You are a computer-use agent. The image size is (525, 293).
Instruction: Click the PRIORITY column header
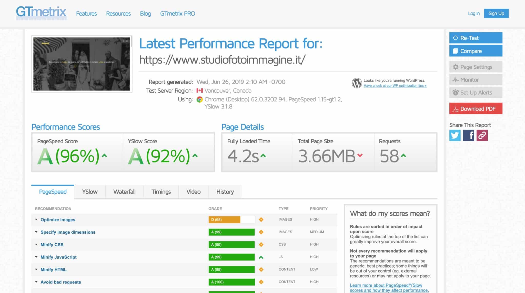pos(319,209)
